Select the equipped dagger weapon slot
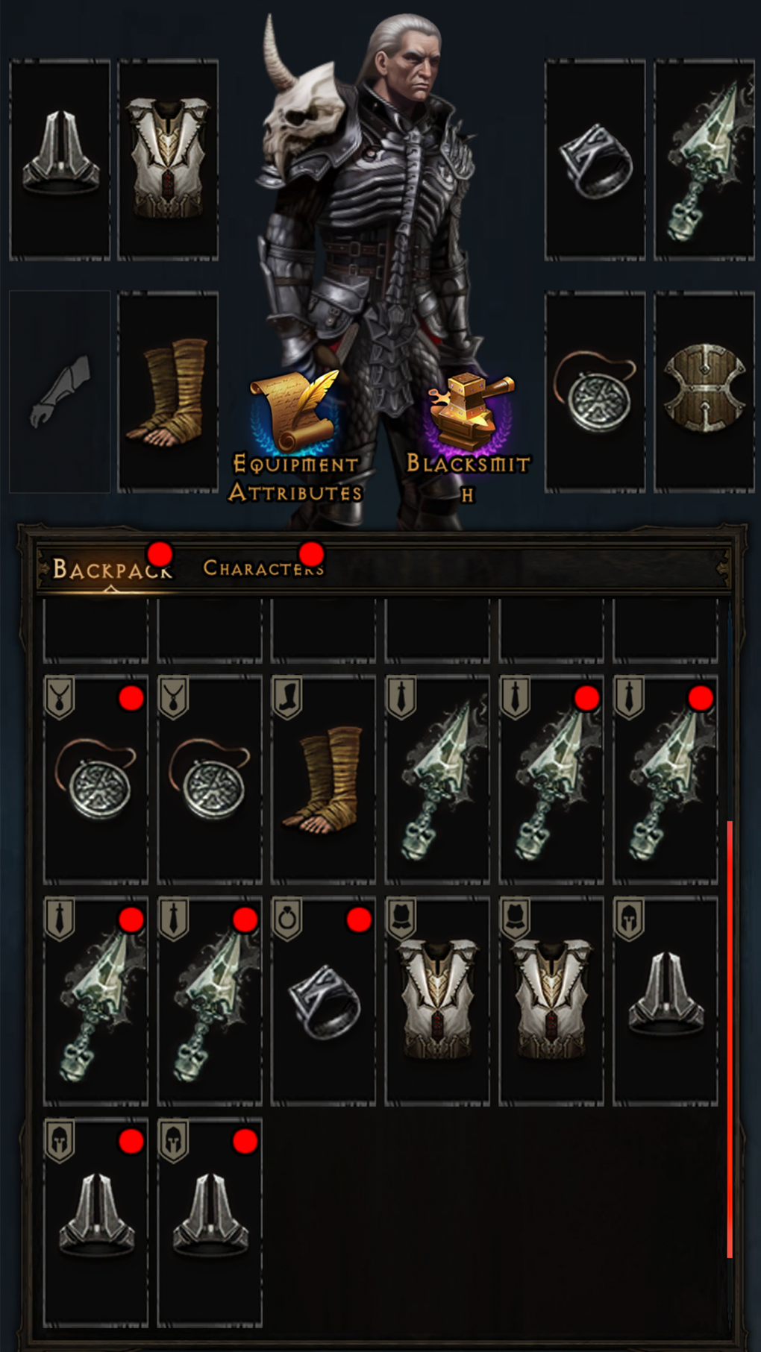The width and height of the screenshot is (761, 1352). click(704, 160)
